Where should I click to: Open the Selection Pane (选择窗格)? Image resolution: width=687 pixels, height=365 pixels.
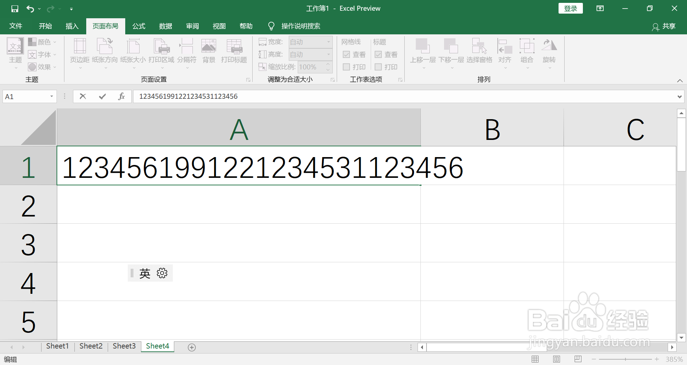[479, 50]
